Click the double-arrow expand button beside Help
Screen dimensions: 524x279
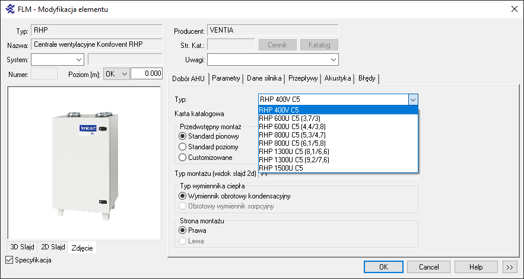pyautogui.click(x=509, y=267)
